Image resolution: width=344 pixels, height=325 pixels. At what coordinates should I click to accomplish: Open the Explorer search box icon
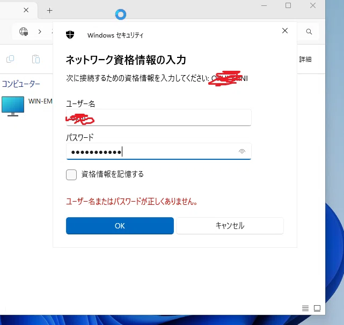309,32
